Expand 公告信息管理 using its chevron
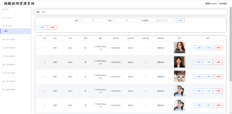Image resolution: width=232 pixels, height=114 pixels. point(30,81)
